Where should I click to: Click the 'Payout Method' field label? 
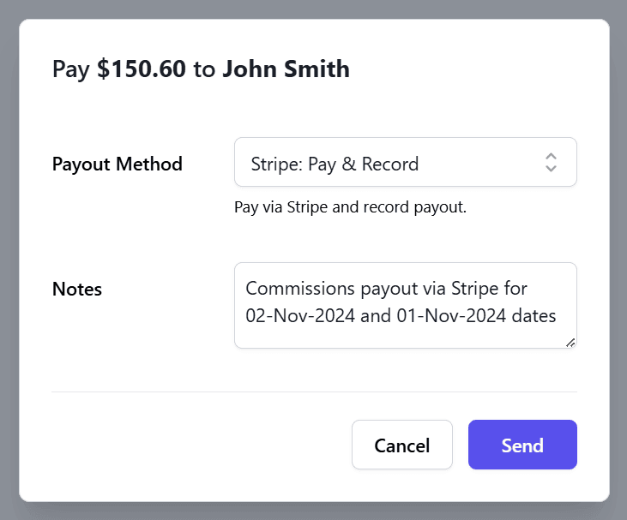(x=118, y=164)
